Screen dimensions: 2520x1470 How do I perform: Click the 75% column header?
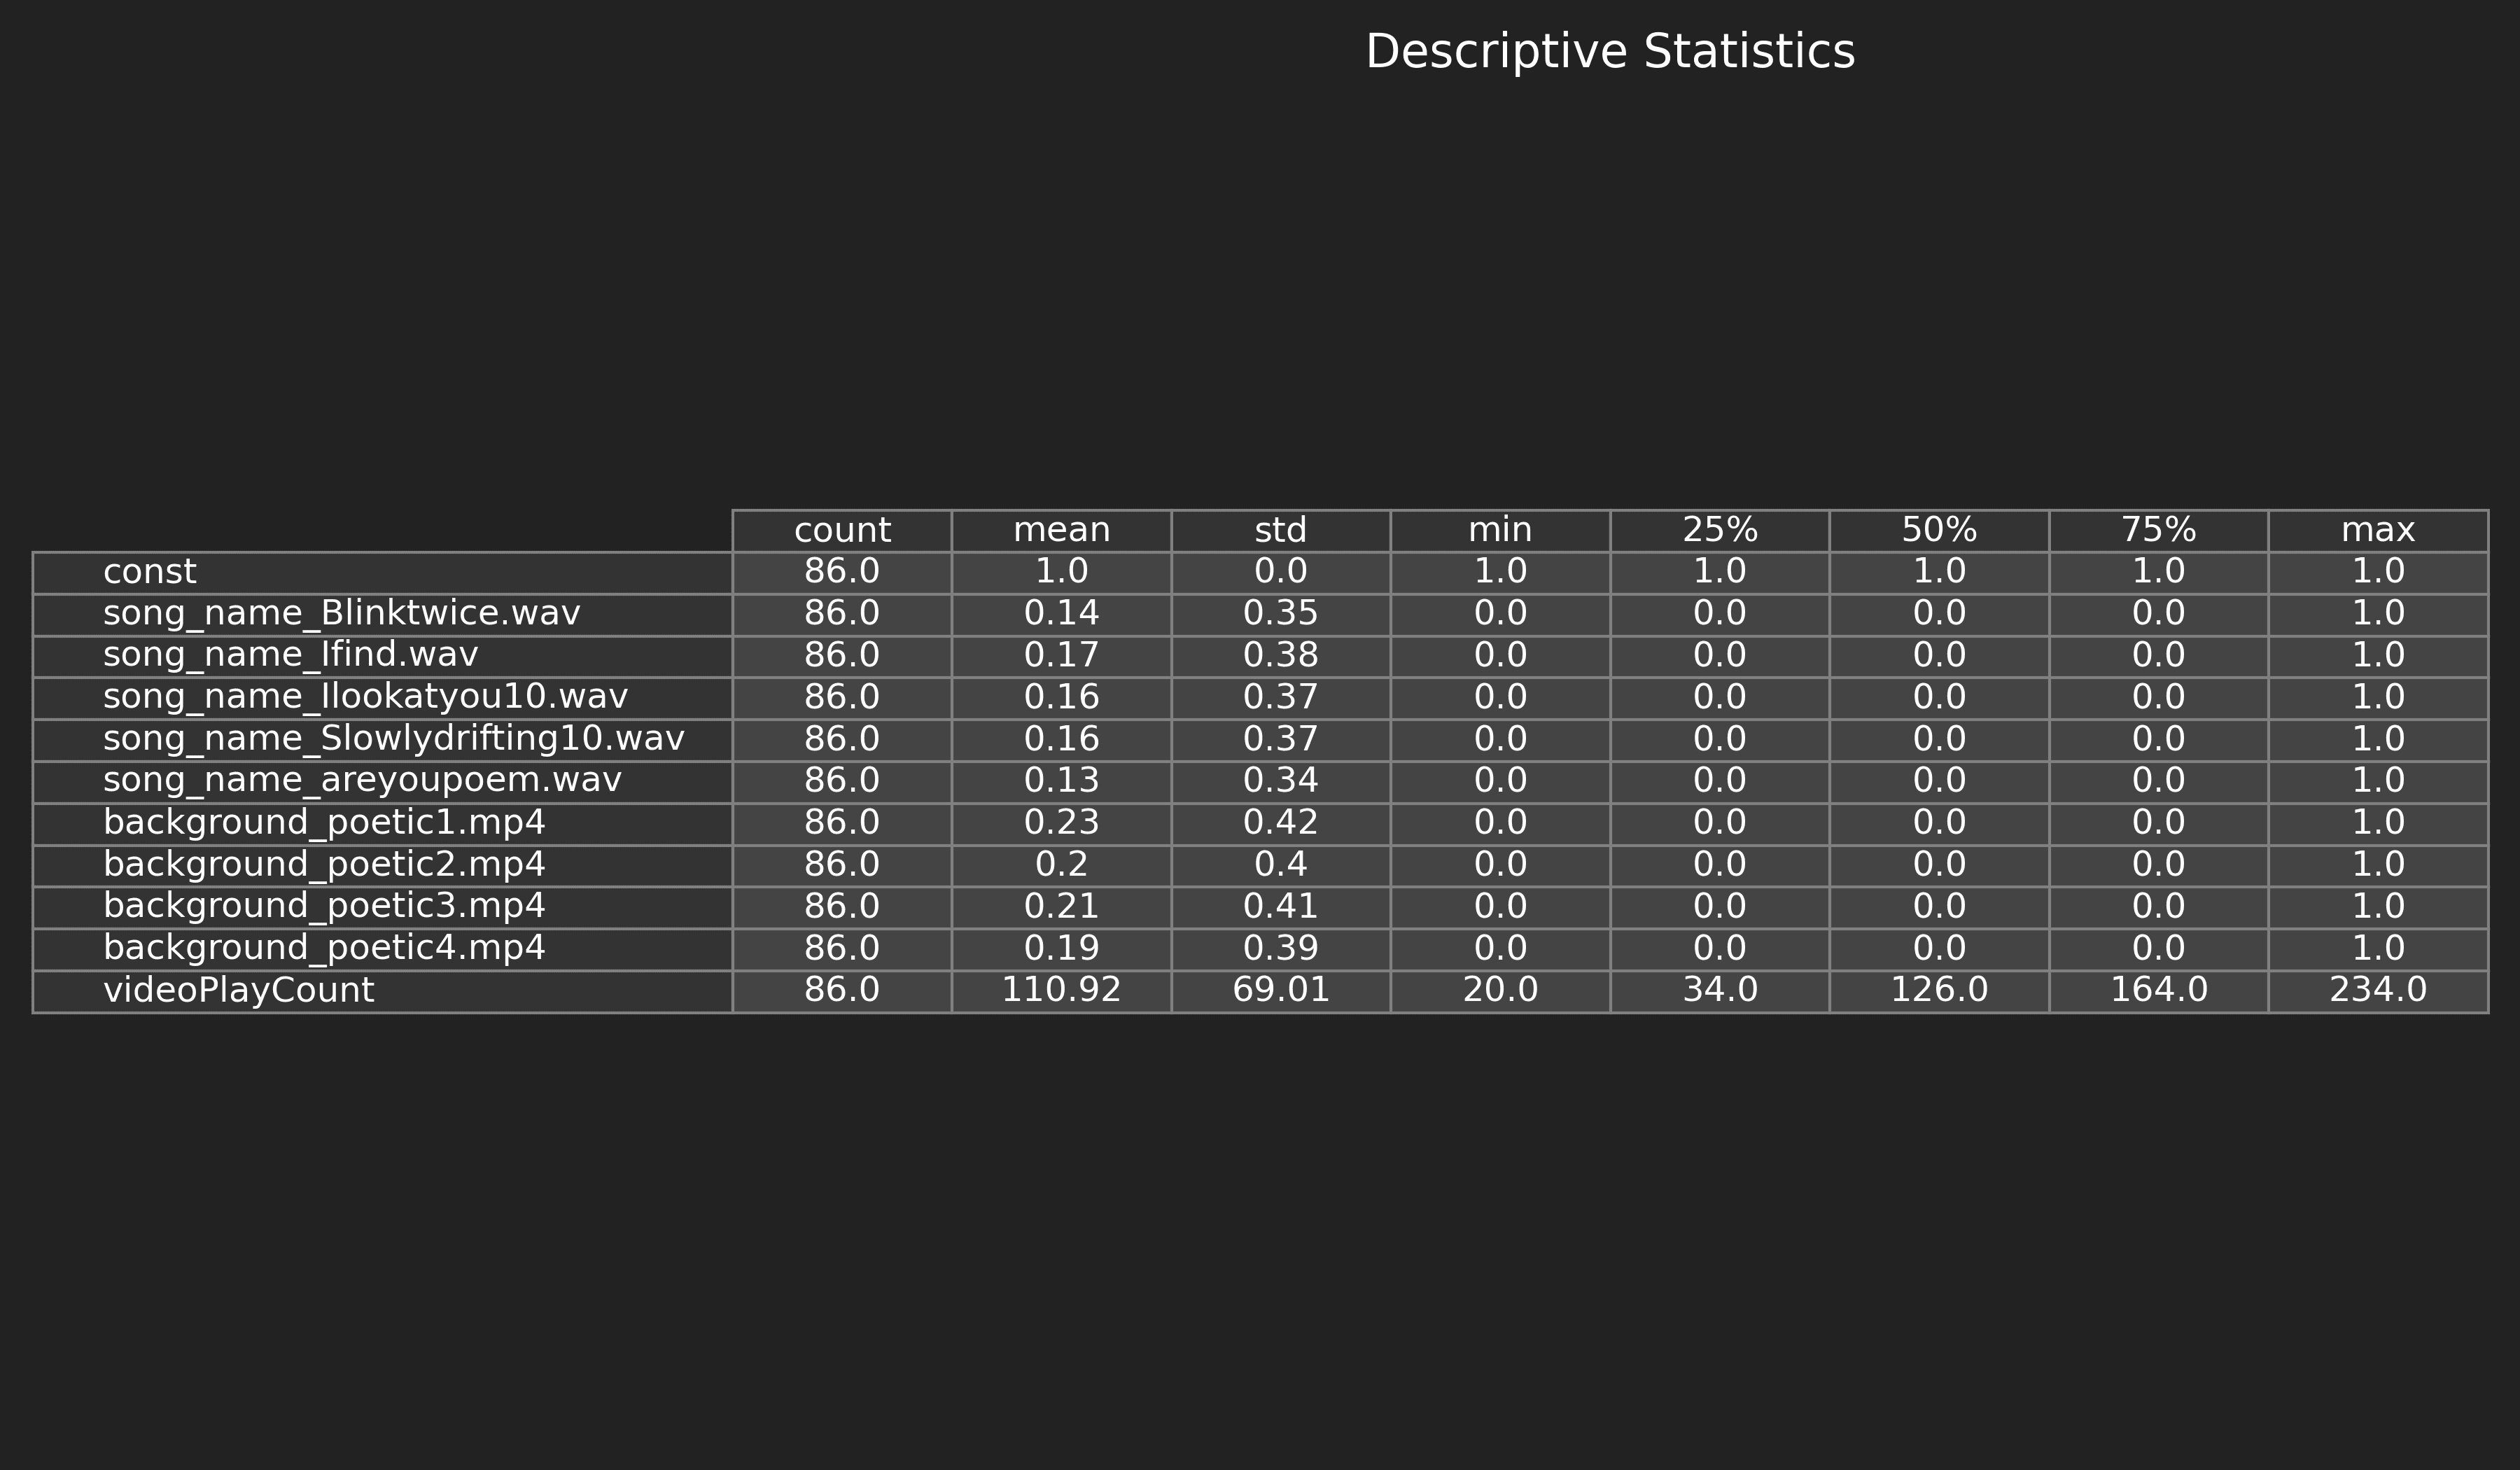coord(2158,530)
